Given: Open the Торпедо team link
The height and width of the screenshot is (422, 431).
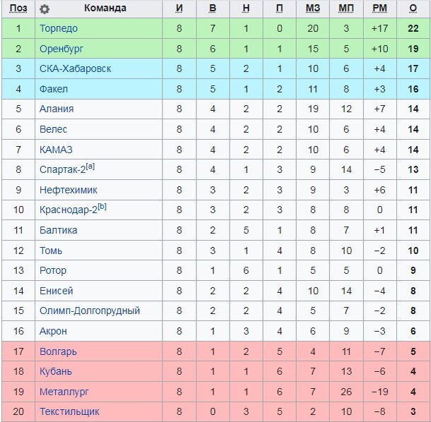Looking at the screenshot, I should pyautogui.click(x=59, y=28).
